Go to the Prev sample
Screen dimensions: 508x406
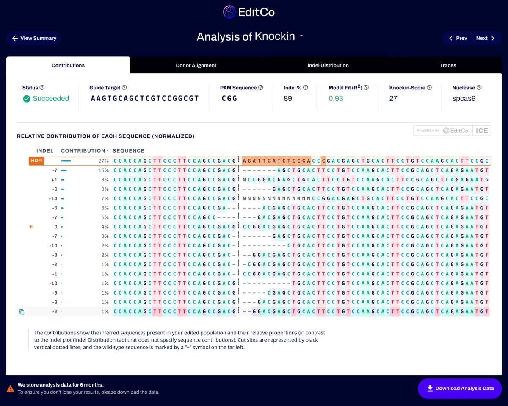[x=458, y=38]
